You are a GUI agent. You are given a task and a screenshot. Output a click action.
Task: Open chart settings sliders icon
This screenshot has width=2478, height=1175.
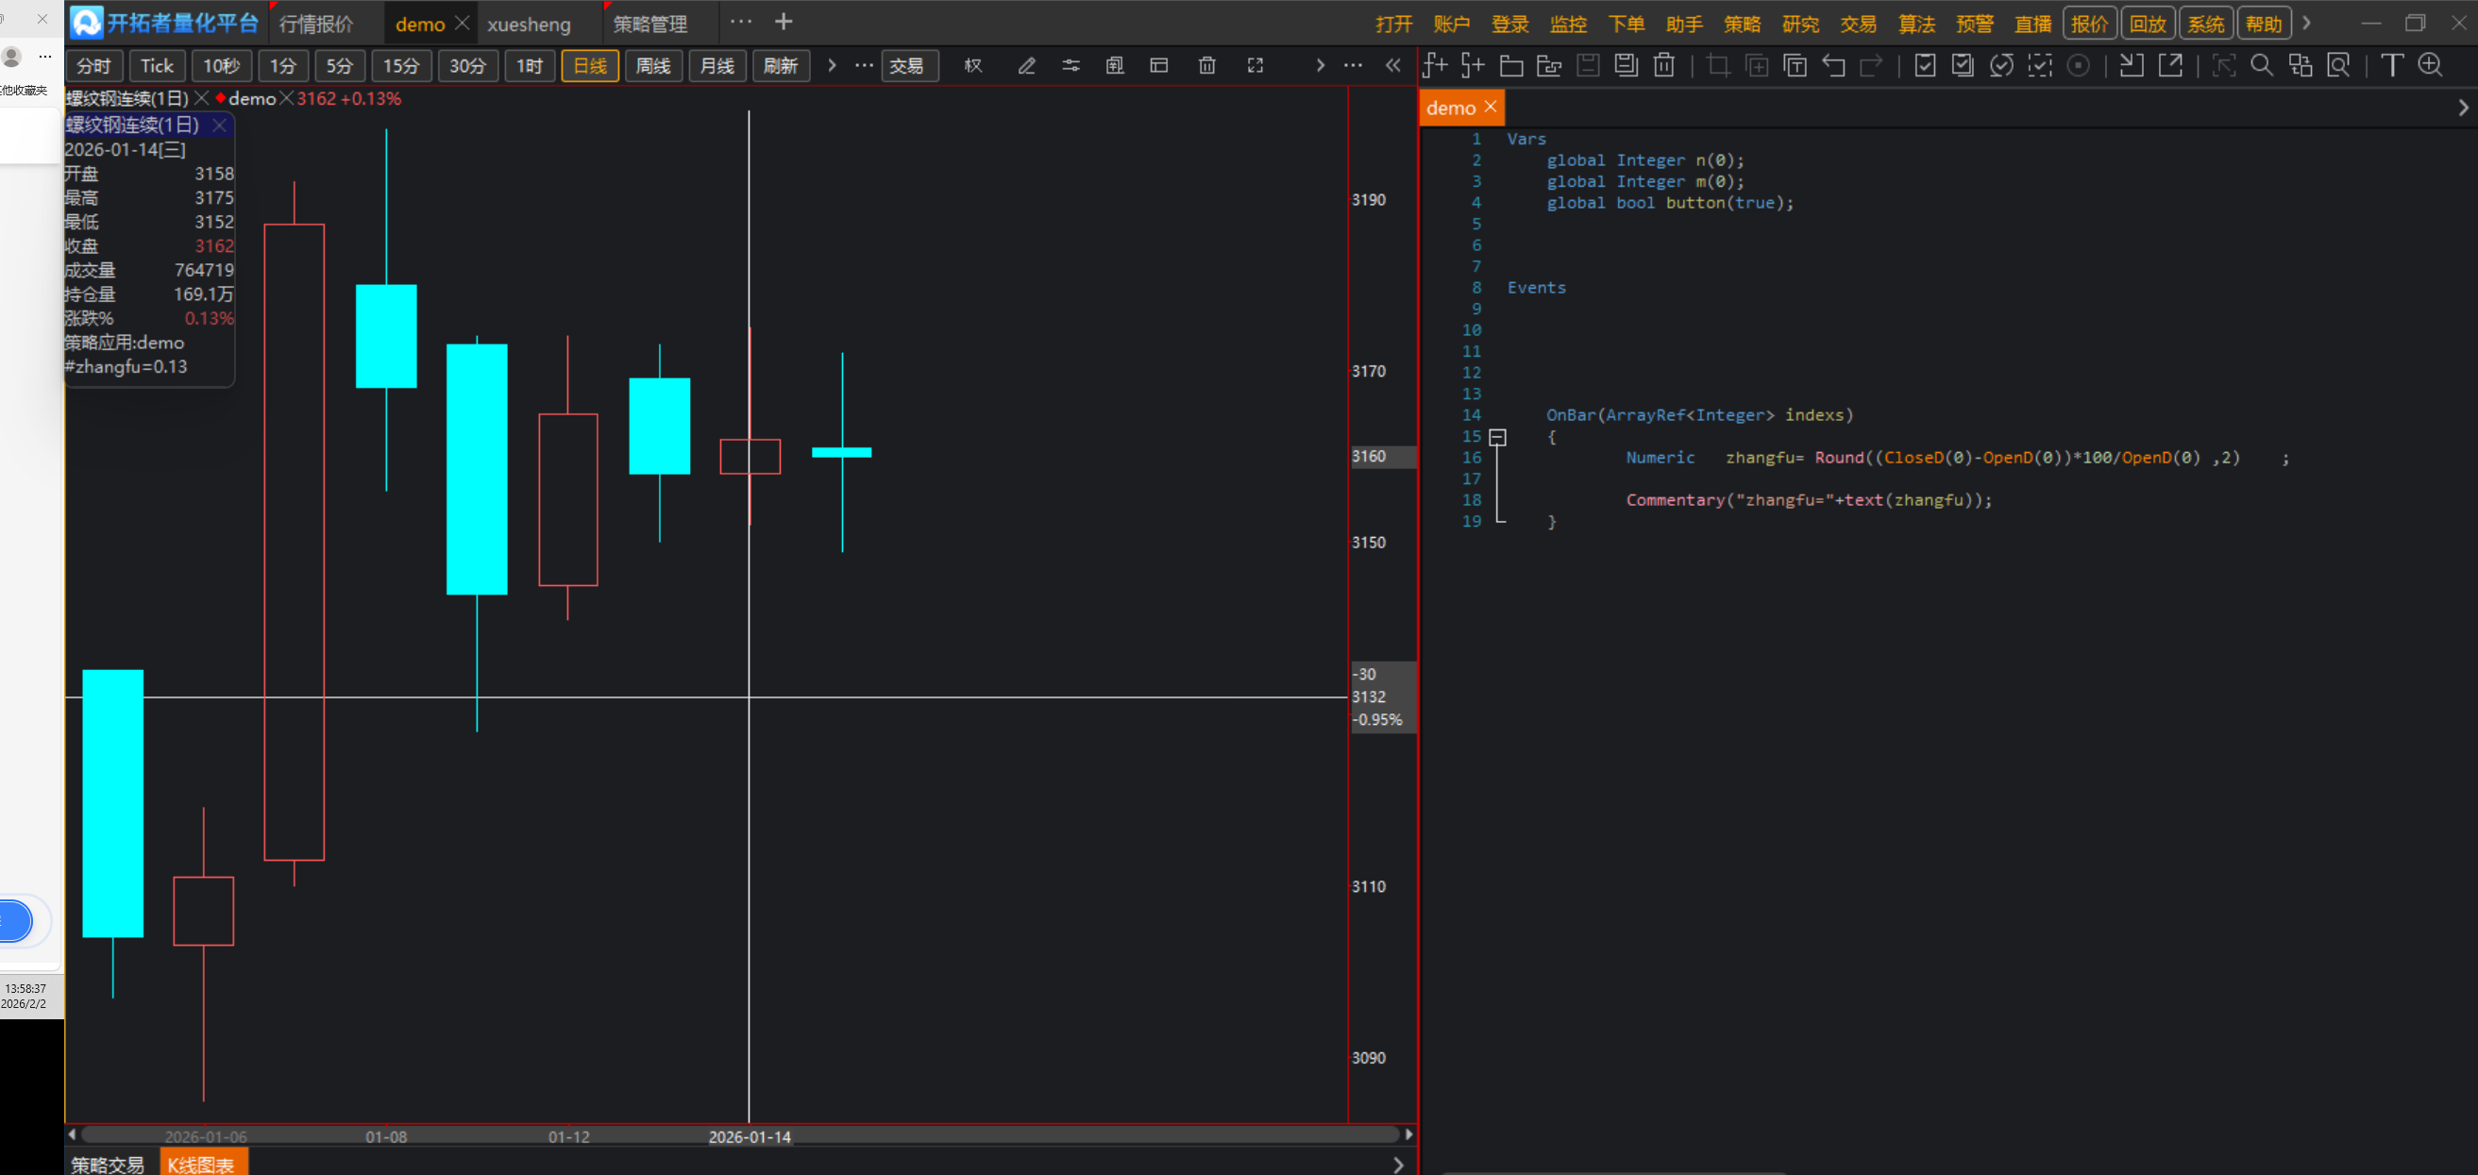[x=1070, y=65]
